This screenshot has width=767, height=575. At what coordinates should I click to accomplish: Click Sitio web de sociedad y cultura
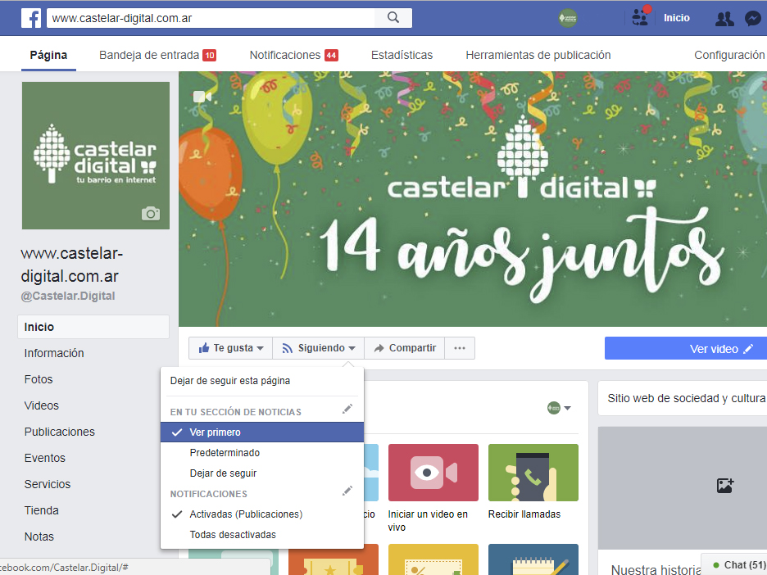coord(686,399)
